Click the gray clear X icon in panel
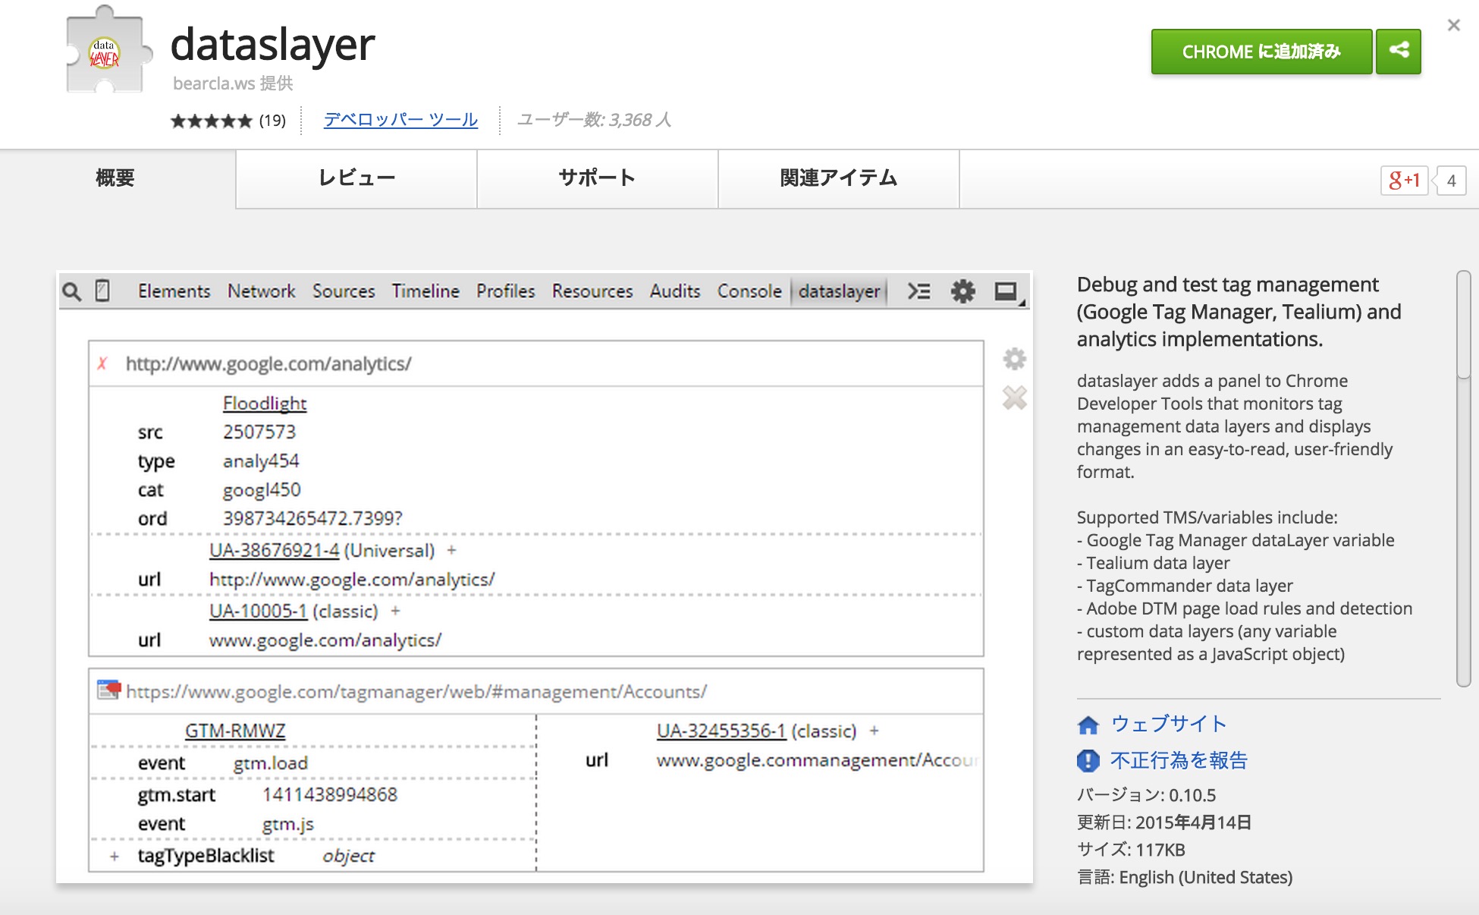 click(1014, 398)
